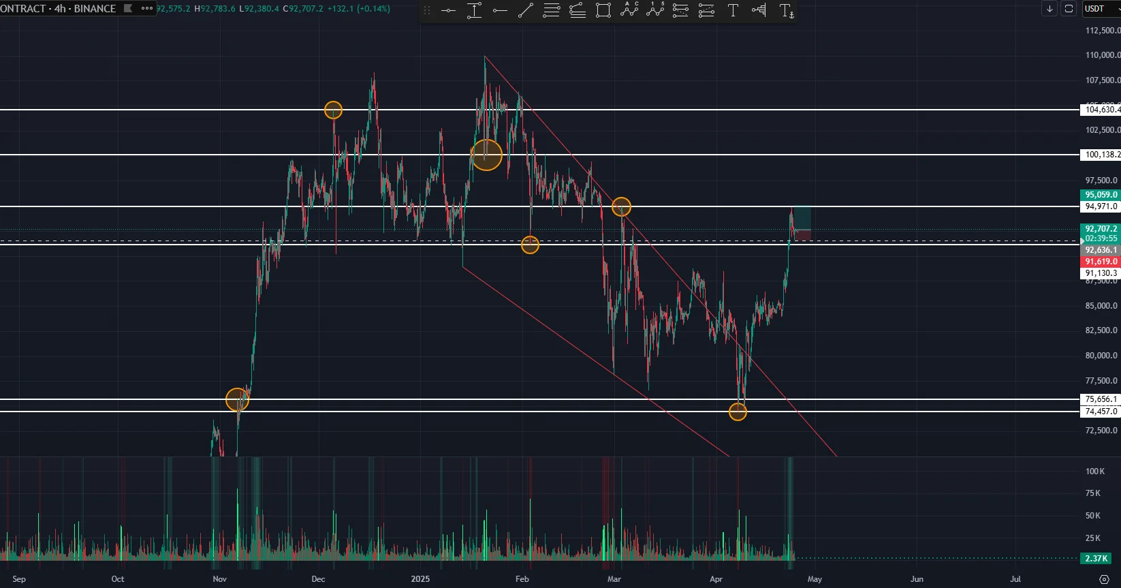Click the down-arrow button near USDT
Screen dimensions: 1121x588
(1049, 8)
